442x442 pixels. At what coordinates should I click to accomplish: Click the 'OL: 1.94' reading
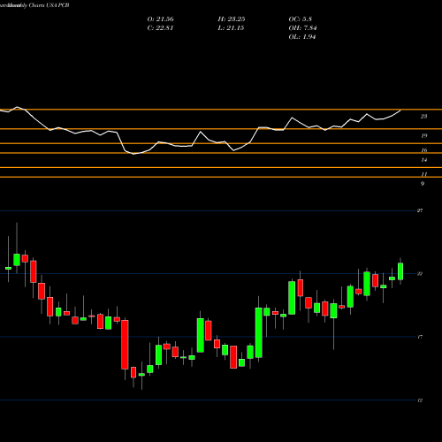click(x=302, y=37)
